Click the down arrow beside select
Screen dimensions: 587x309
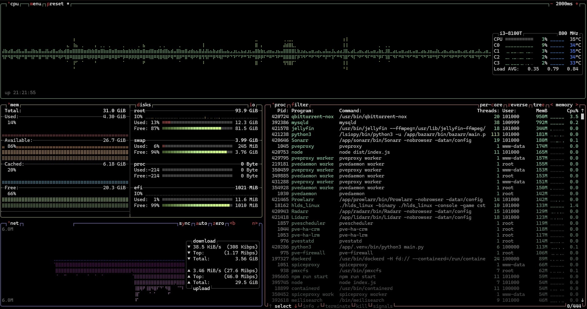tap(296, 306)
